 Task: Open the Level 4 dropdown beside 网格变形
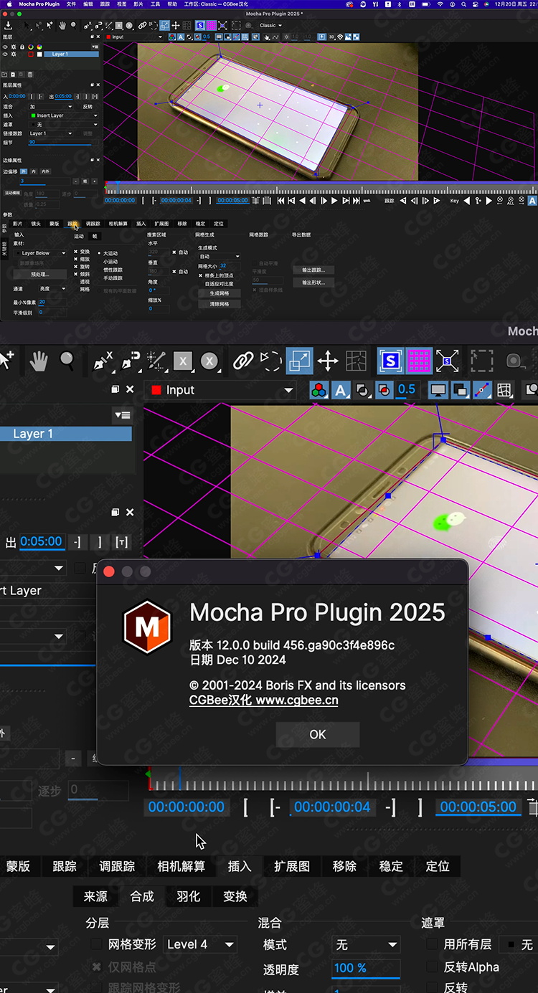[x=200, y=944]
